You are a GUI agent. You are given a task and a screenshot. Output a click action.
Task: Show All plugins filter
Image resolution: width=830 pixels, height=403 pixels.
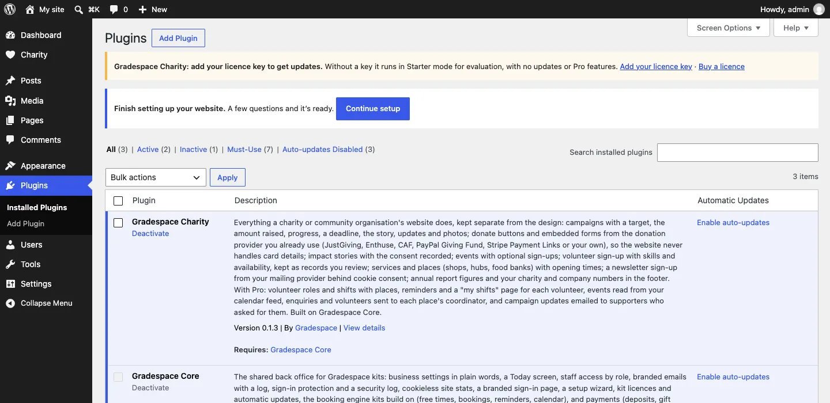coord(111,149)
